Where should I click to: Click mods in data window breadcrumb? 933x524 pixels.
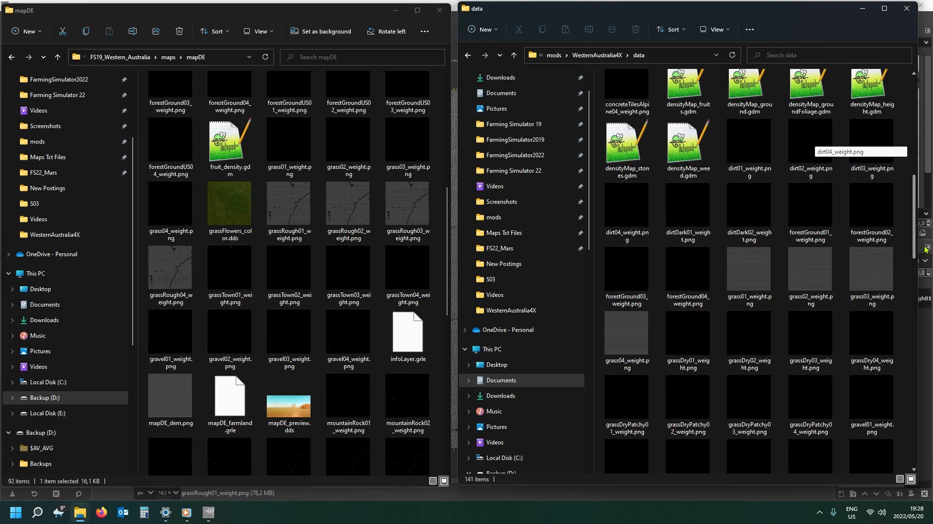(553, 55)
